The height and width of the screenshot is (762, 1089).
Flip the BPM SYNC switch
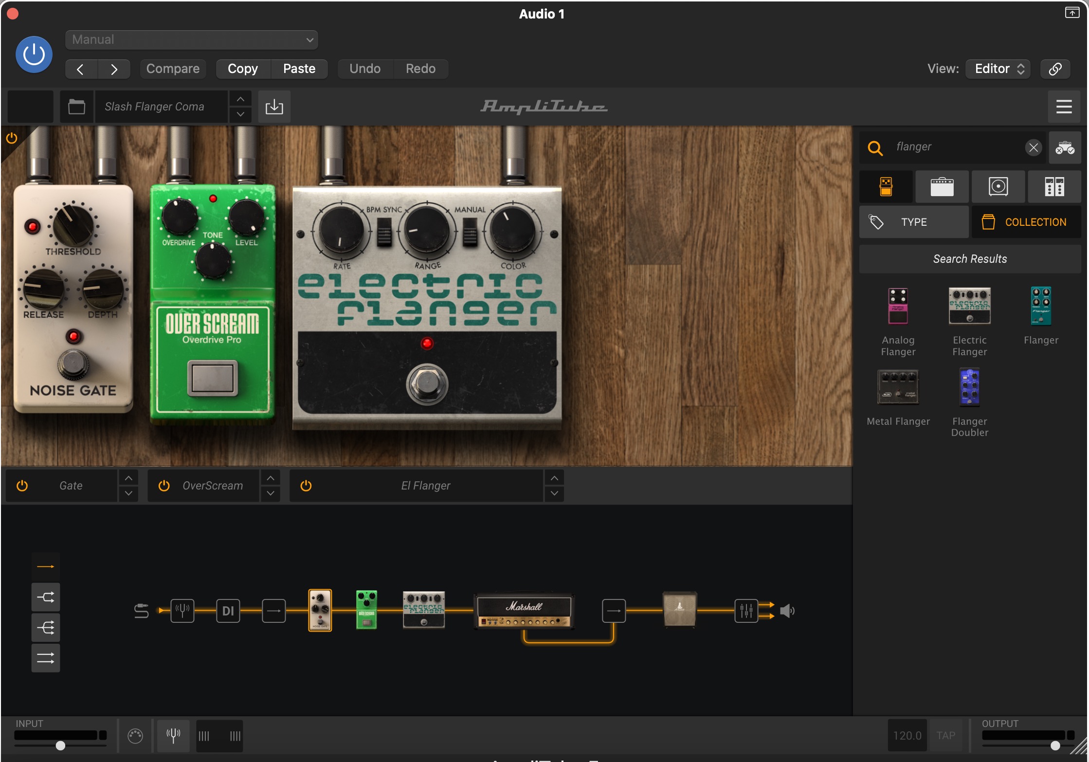coord(384,232)
